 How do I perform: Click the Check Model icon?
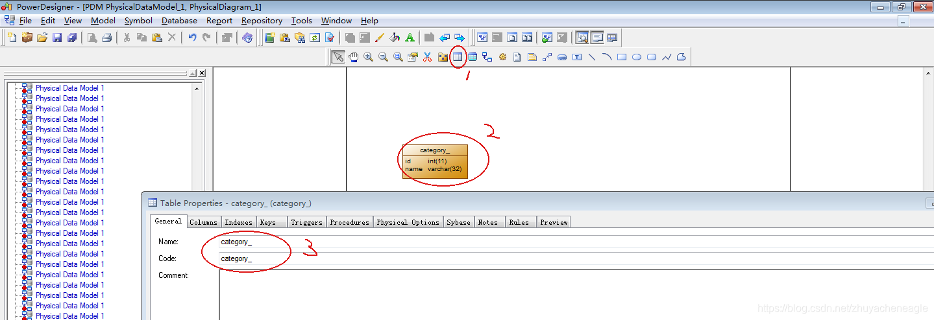click(x=330, y=38)
